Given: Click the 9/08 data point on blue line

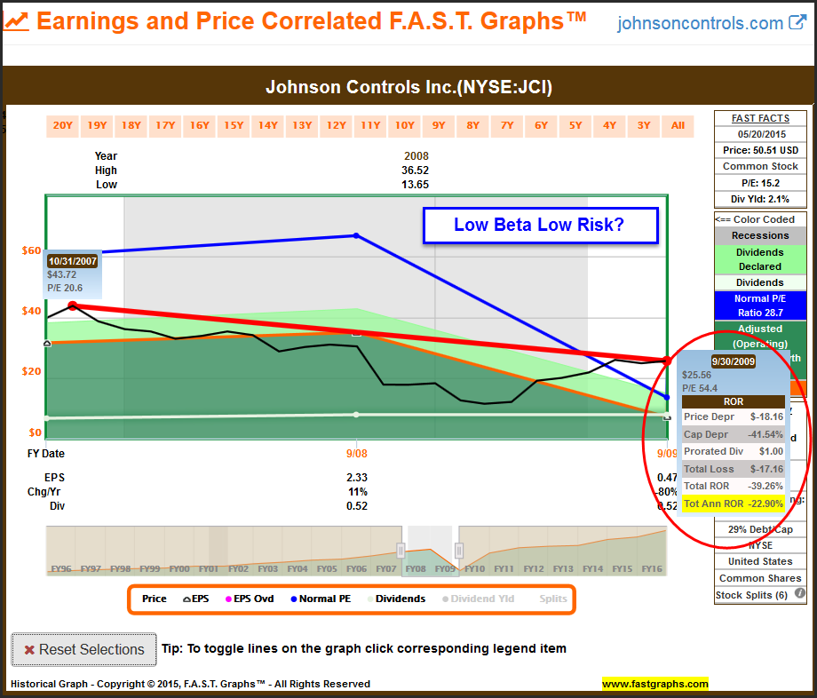Looking at the screenshot, I should 356,235.
